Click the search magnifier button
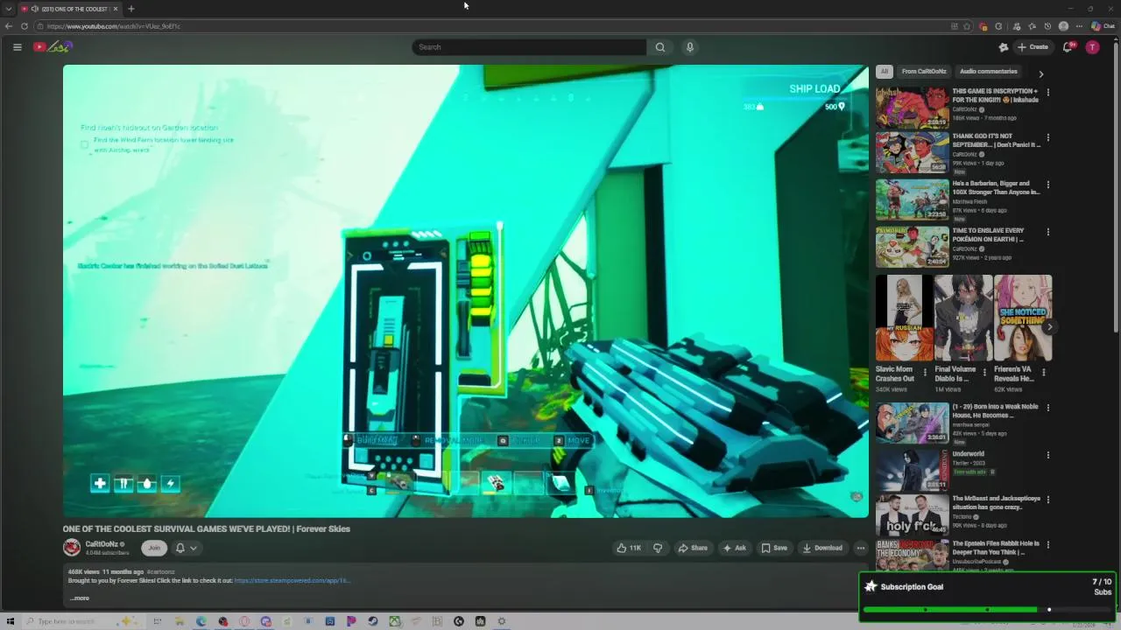 (660, 47)
